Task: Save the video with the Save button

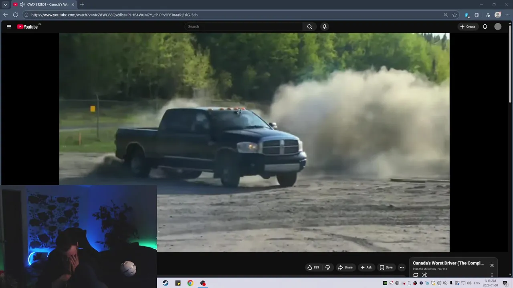Action: [386, 267]
